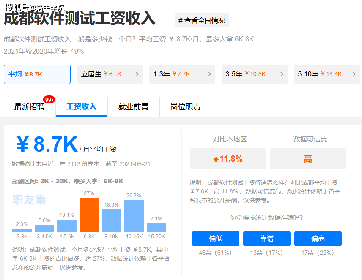
Task: Click the 3-4.5K bar showing 5.6%
Action: [44, 228]
